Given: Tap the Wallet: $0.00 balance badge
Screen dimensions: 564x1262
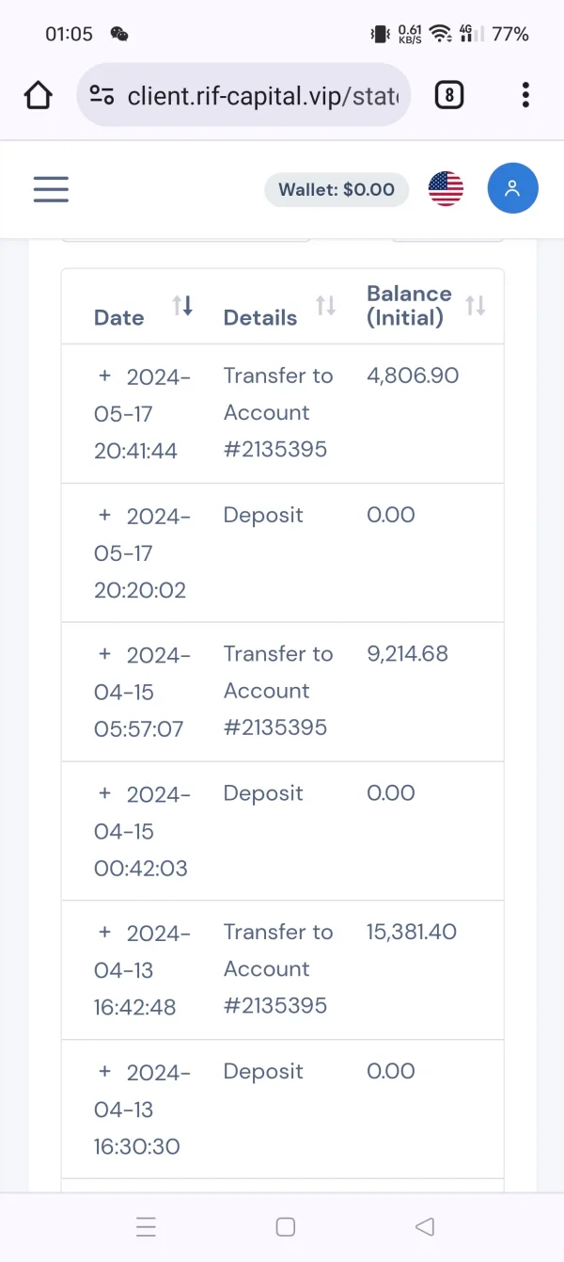Looking at the screenshot, I should tap(337, 189).
